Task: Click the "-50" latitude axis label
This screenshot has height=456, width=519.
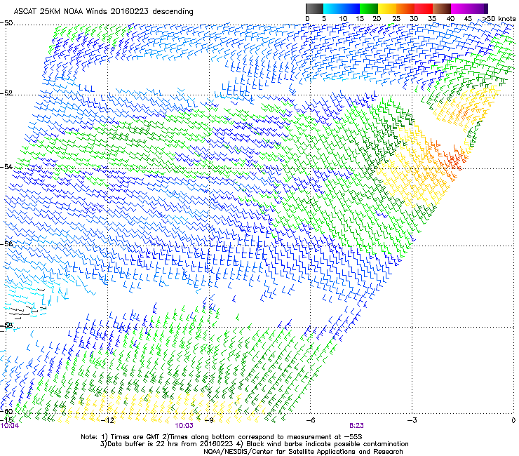Action: pos(6,23)
